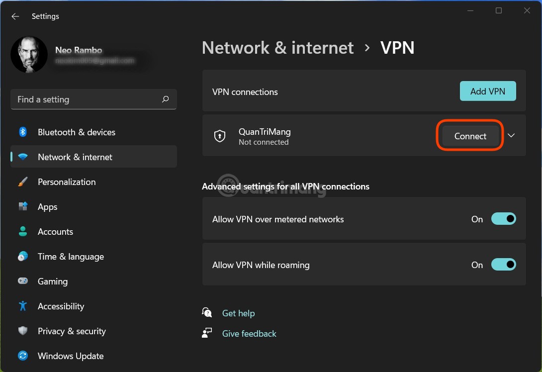Expand QuanTriMang VPN details chevron
Screen dimensions: 542x372
click(x=511, y=136)
